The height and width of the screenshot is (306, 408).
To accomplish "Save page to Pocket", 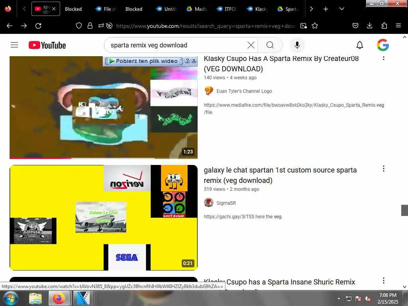I will [x=355, y=25].
